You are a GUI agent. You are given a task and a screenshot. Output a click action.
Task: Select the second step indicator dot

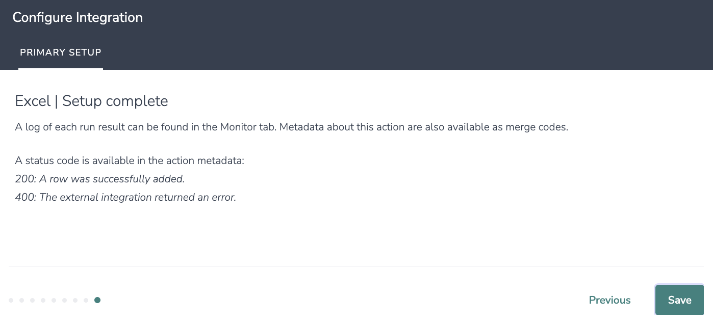tap(22, 300)
